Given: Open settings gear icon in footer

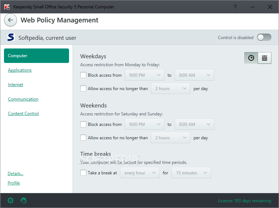Looking at the screenshot, I should (10, 200).
